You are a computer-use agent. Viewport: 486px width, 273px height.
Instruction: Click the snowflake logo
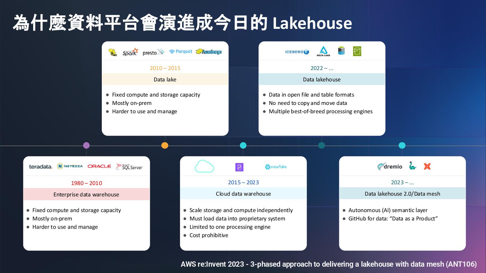[x=276, y=167]
